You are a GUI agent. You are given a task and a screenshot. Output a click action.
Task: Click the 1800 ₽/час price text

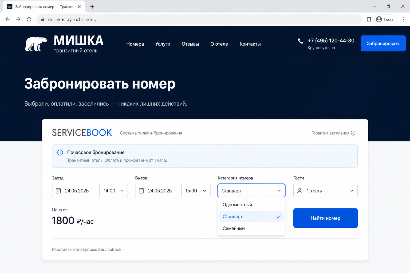click(x=73, y=221)
